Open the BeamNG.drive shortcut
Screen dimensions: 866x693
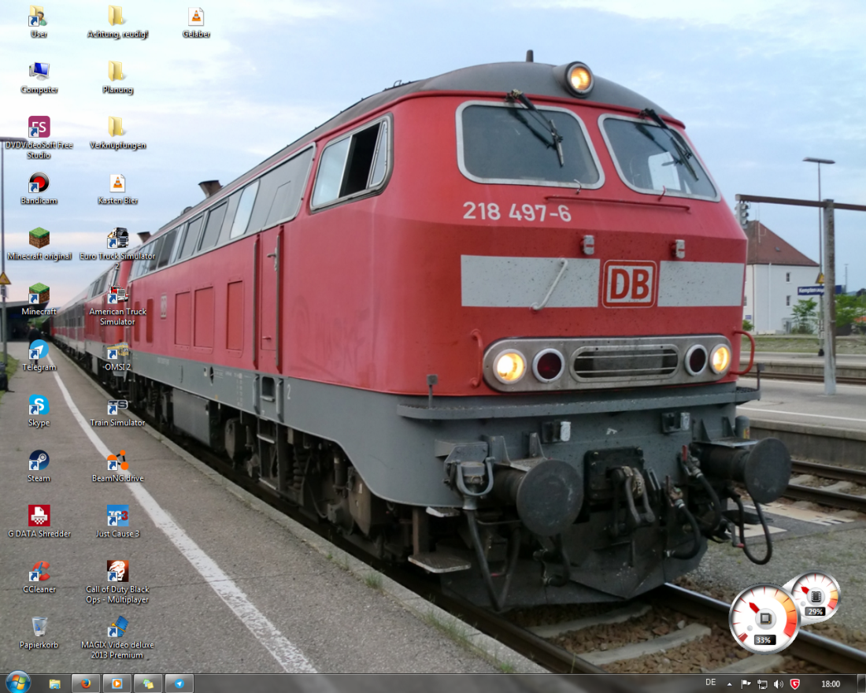coord(117,466)
